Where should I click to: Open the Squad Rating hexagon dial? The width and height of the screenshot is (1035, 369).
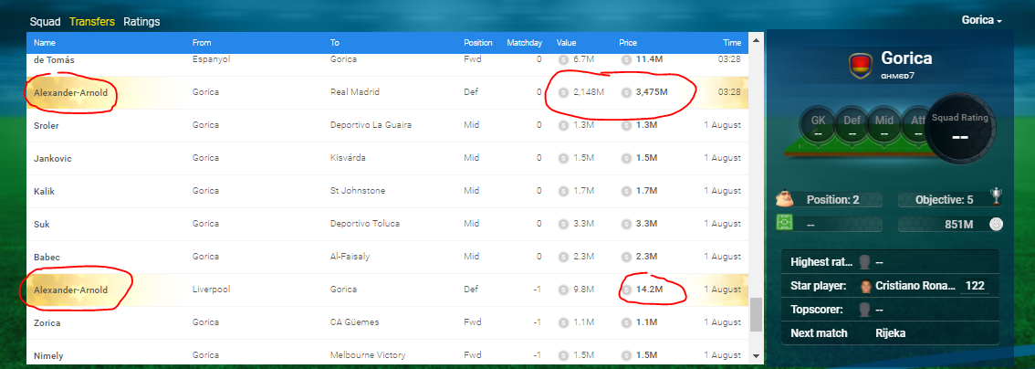tap(960, 127)
